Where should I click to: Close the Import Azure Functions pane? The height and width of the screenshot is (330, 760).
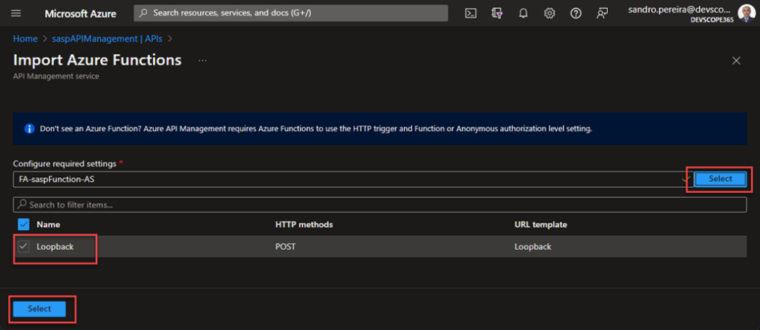tap(736, 61)
